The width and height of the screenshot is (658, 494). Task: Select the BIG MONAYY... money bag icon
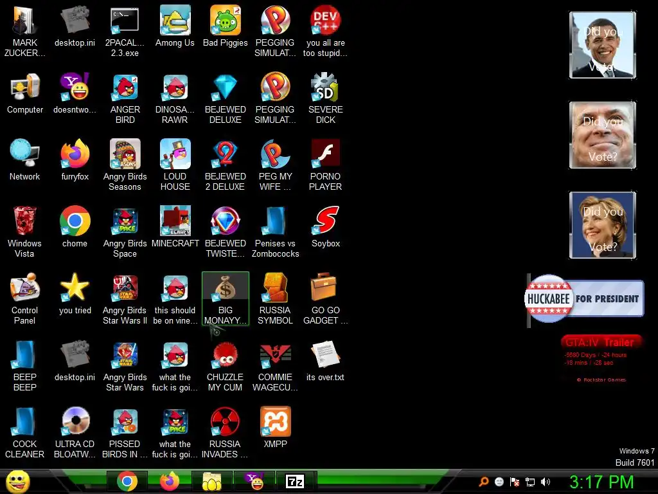point(225,299)
